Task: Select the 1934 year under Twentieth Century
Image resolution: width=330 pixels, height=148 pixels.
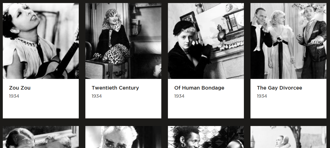Action: point(97,96)
